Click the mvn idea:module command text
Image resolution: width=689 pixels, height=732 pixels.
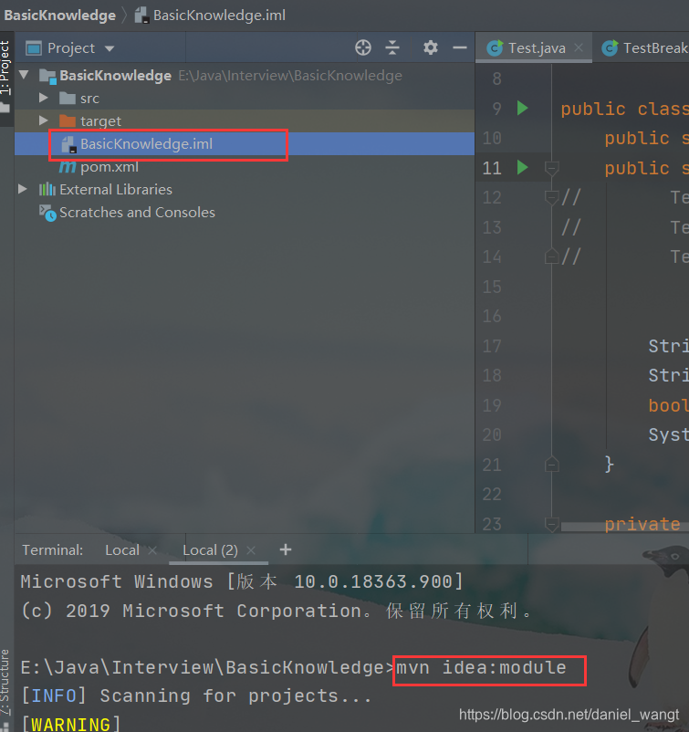coord(481,667)
